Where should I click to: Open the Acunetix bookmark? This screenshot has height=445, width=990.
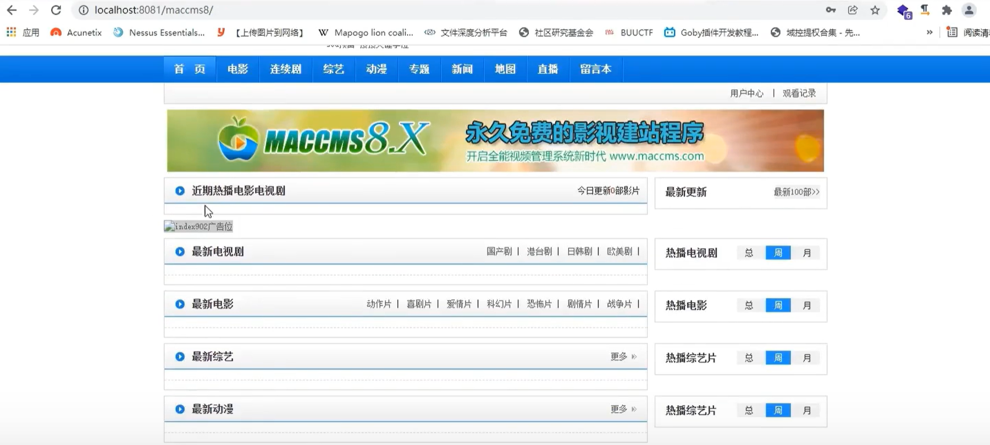click(76, 32)
